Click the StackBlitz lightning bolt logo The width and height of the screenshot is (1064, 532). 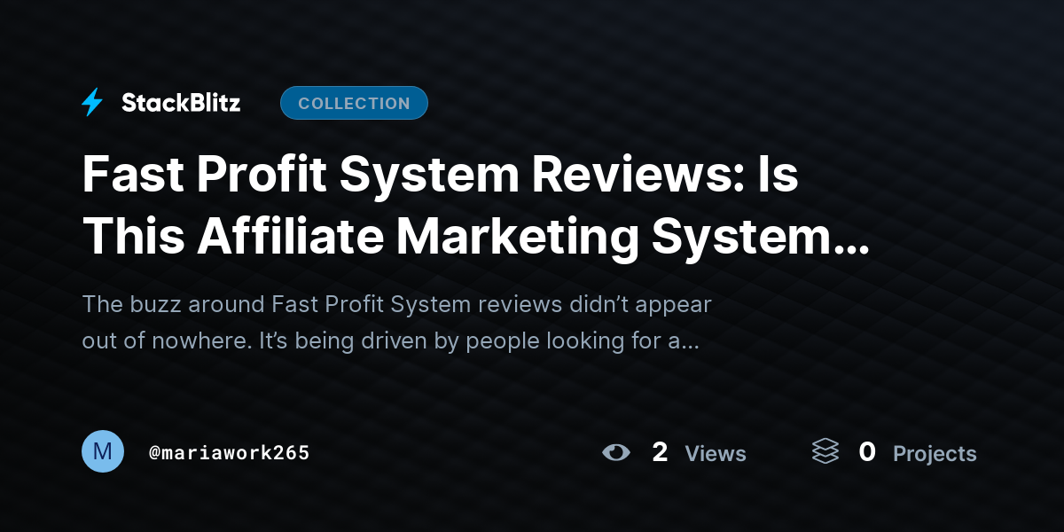(92, 103)
